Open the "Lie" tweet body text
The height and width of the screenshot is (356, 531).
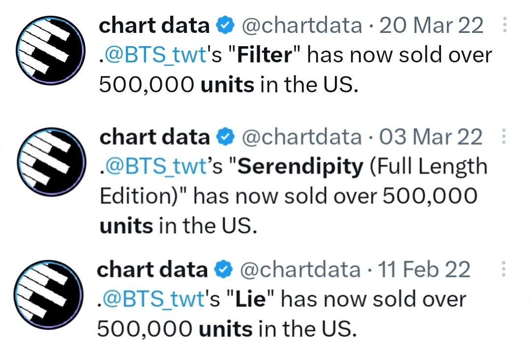coord(282,314)
